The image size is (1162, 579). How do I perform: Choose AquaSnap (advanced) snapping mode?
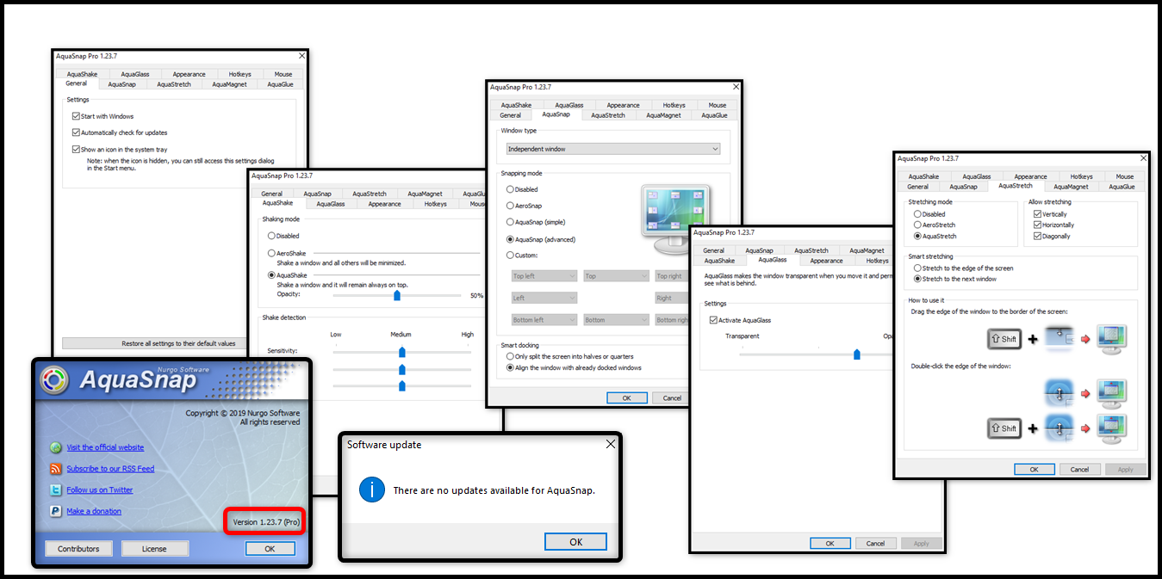click(510, 239)
